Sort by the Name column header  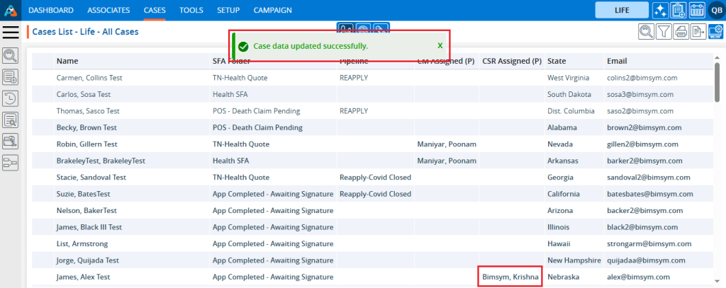pos(67,61)
